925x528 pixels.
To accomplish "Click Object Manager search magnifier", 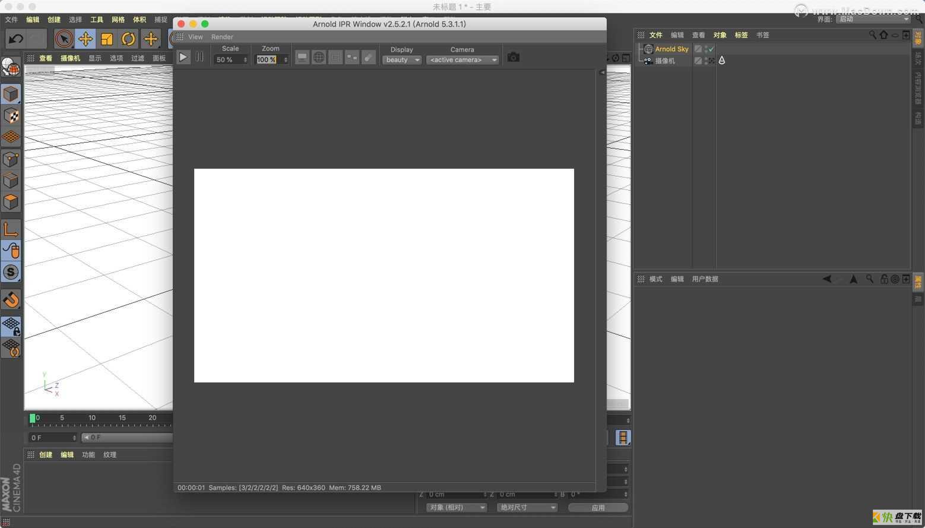I will point(873,35).
